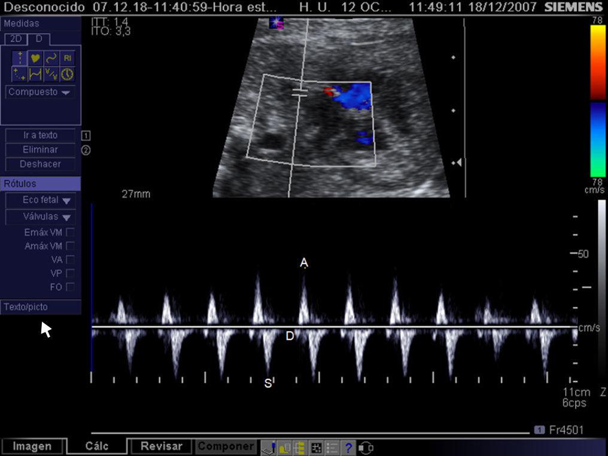The height and width of the screenshot is (456, 608).
Task: Check the VA label checkbox
Action: coord(69,260)
